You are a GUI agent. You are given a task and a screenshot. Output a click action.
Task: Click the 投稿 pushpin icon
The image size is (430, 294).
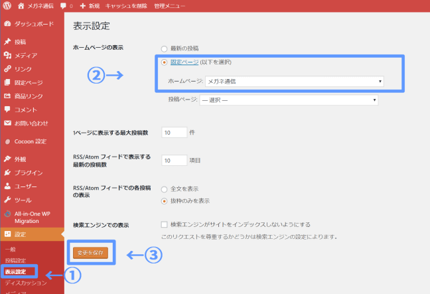[x=7, y=42]
